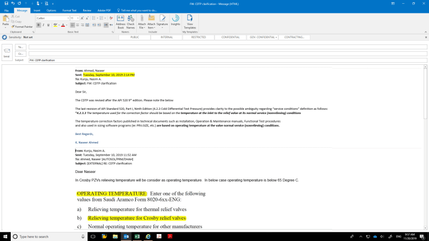Expand the numbering style arrow
This screenshot has width=429, height=241.
105,18
